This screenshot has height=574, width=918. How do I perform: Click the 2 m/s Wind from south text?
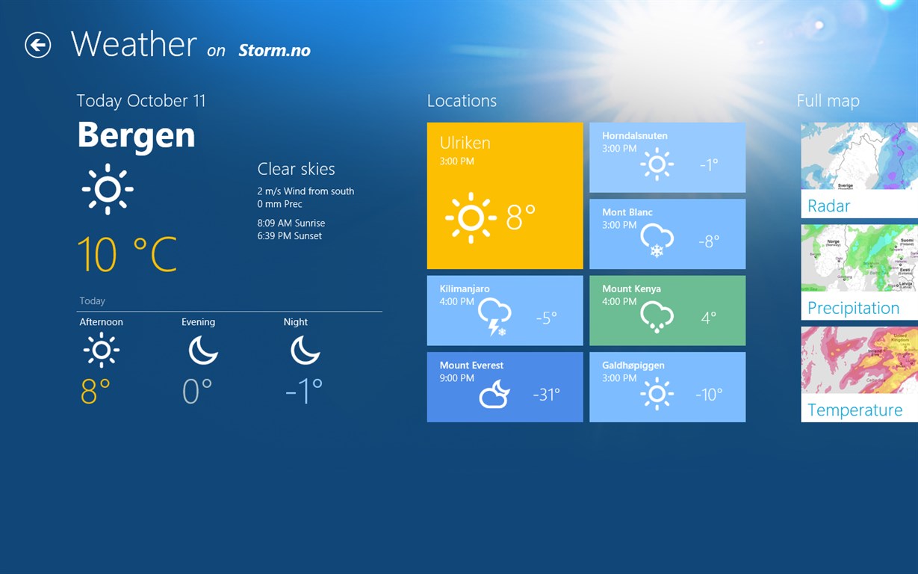click(306, 191)
